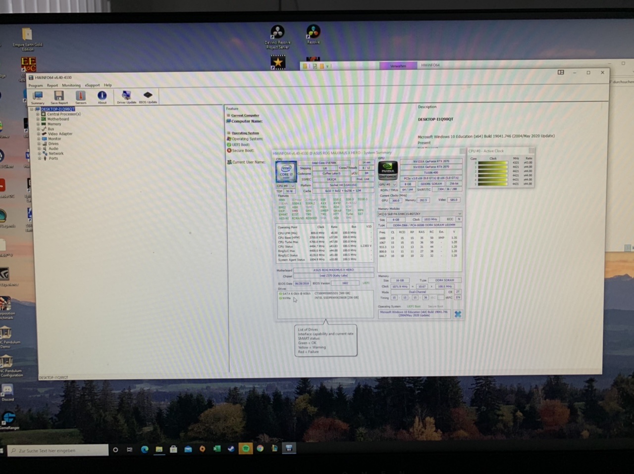Screen dimensions: 634x474
Task: Open the Report menu
Action: [x=53, y=86]
